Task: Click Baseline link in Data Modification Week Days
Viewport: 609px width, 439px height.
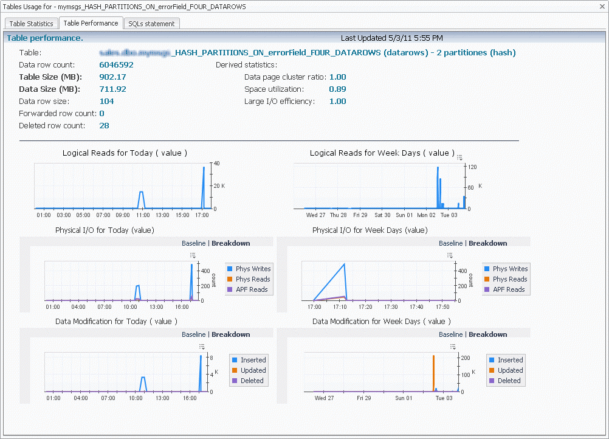Action: coord(451,334)
